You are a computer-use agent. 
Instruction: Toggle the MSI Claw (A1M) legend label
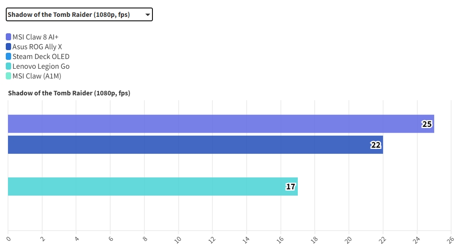click(37, 76)
